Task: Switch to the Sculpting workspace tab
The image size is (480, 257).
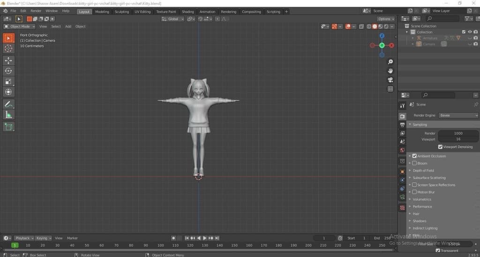Action: (121, 12)
